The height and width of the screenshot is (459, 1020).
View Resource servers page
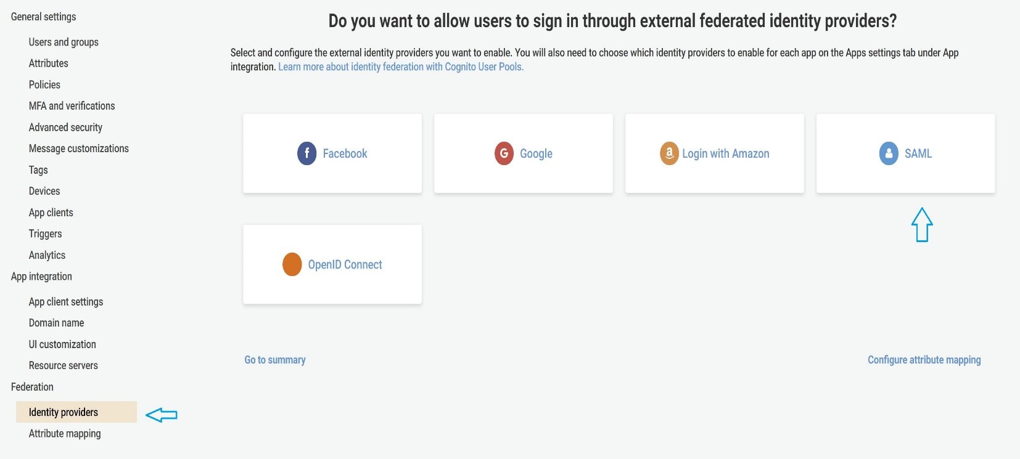[63, 365]
